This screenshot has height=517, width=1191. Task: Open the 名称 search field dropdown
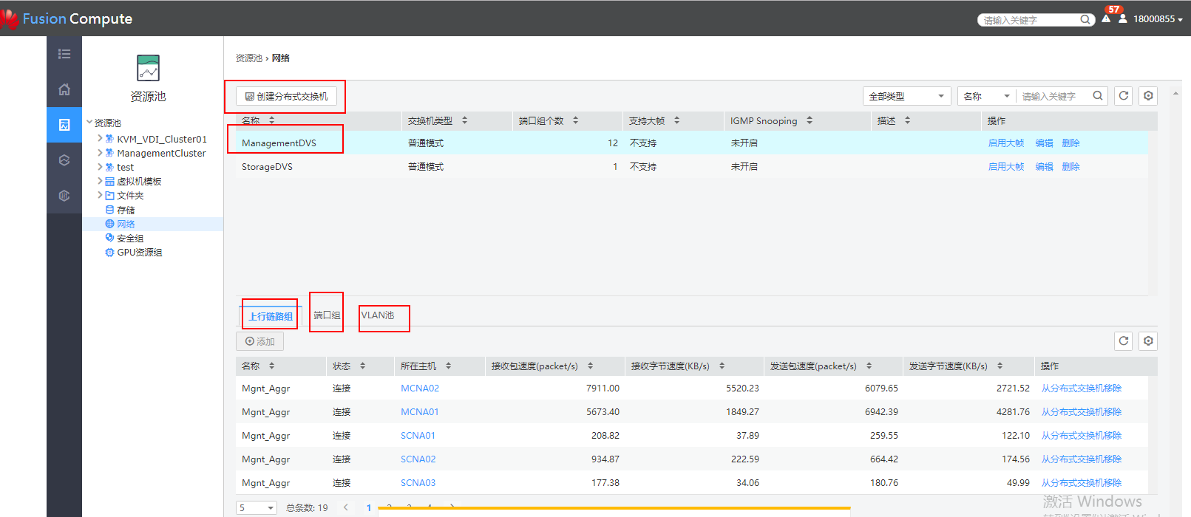(x=987, y=96)
